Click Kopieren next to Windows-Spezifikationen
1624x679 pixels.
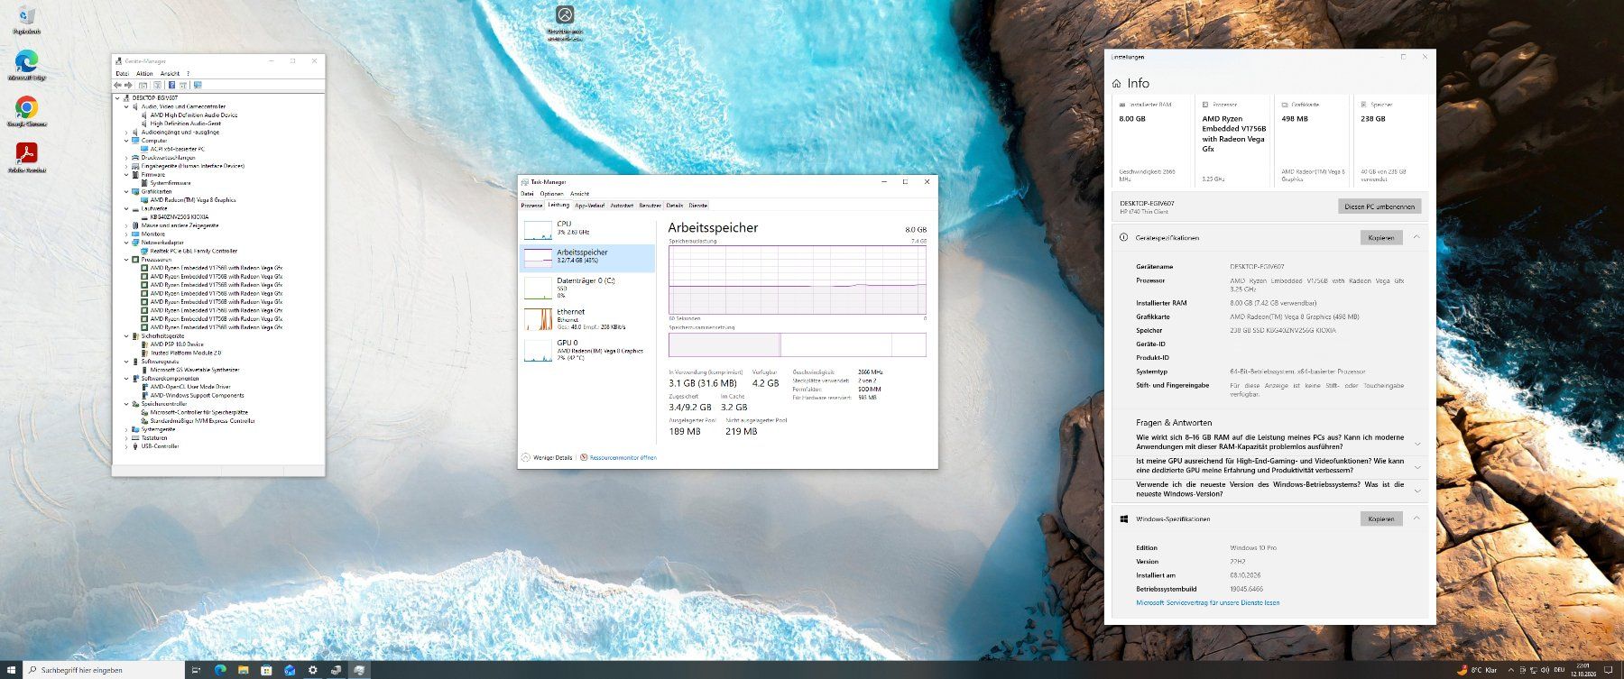(1380, 519)
